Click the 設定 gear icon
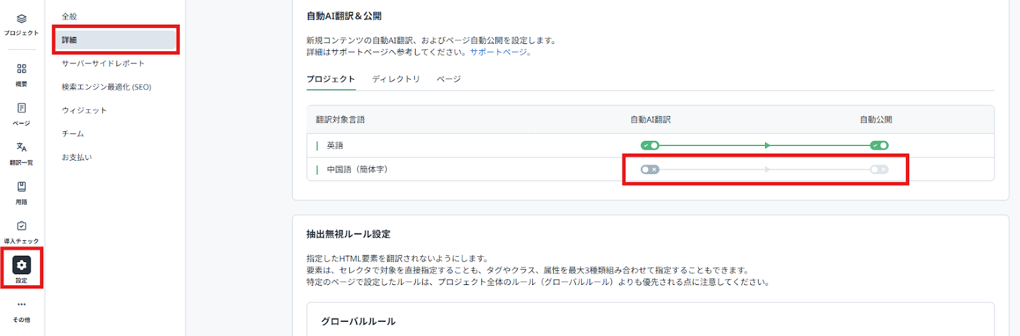The image size is (1020, 336). (22, 265)
